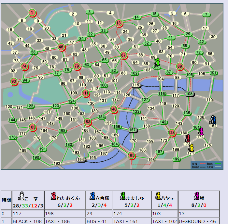Click the 'BLACK - 108' move cell
228x224 pixels.
coord(27,221)
